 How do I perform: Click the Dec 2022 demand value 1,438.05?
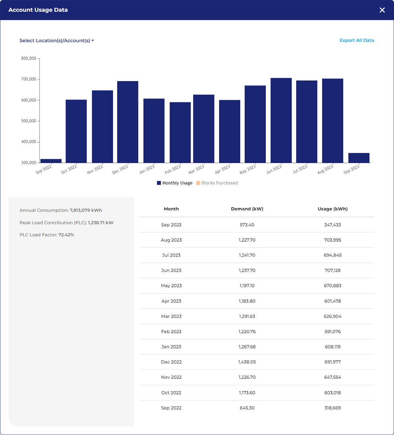247,362
